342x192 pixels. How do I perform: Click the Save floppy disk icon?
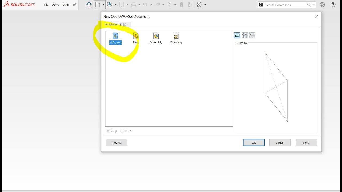[122, 5]
